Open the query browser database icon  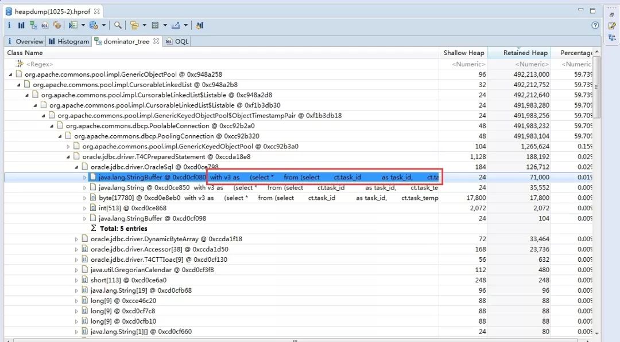coord(94,25)
